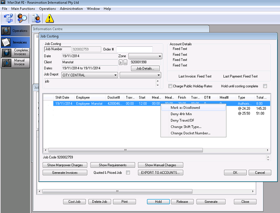Image resolution: width=280 pixels, height=213 pixels.
Task: Open the Help menu
Action: (107, 9)
